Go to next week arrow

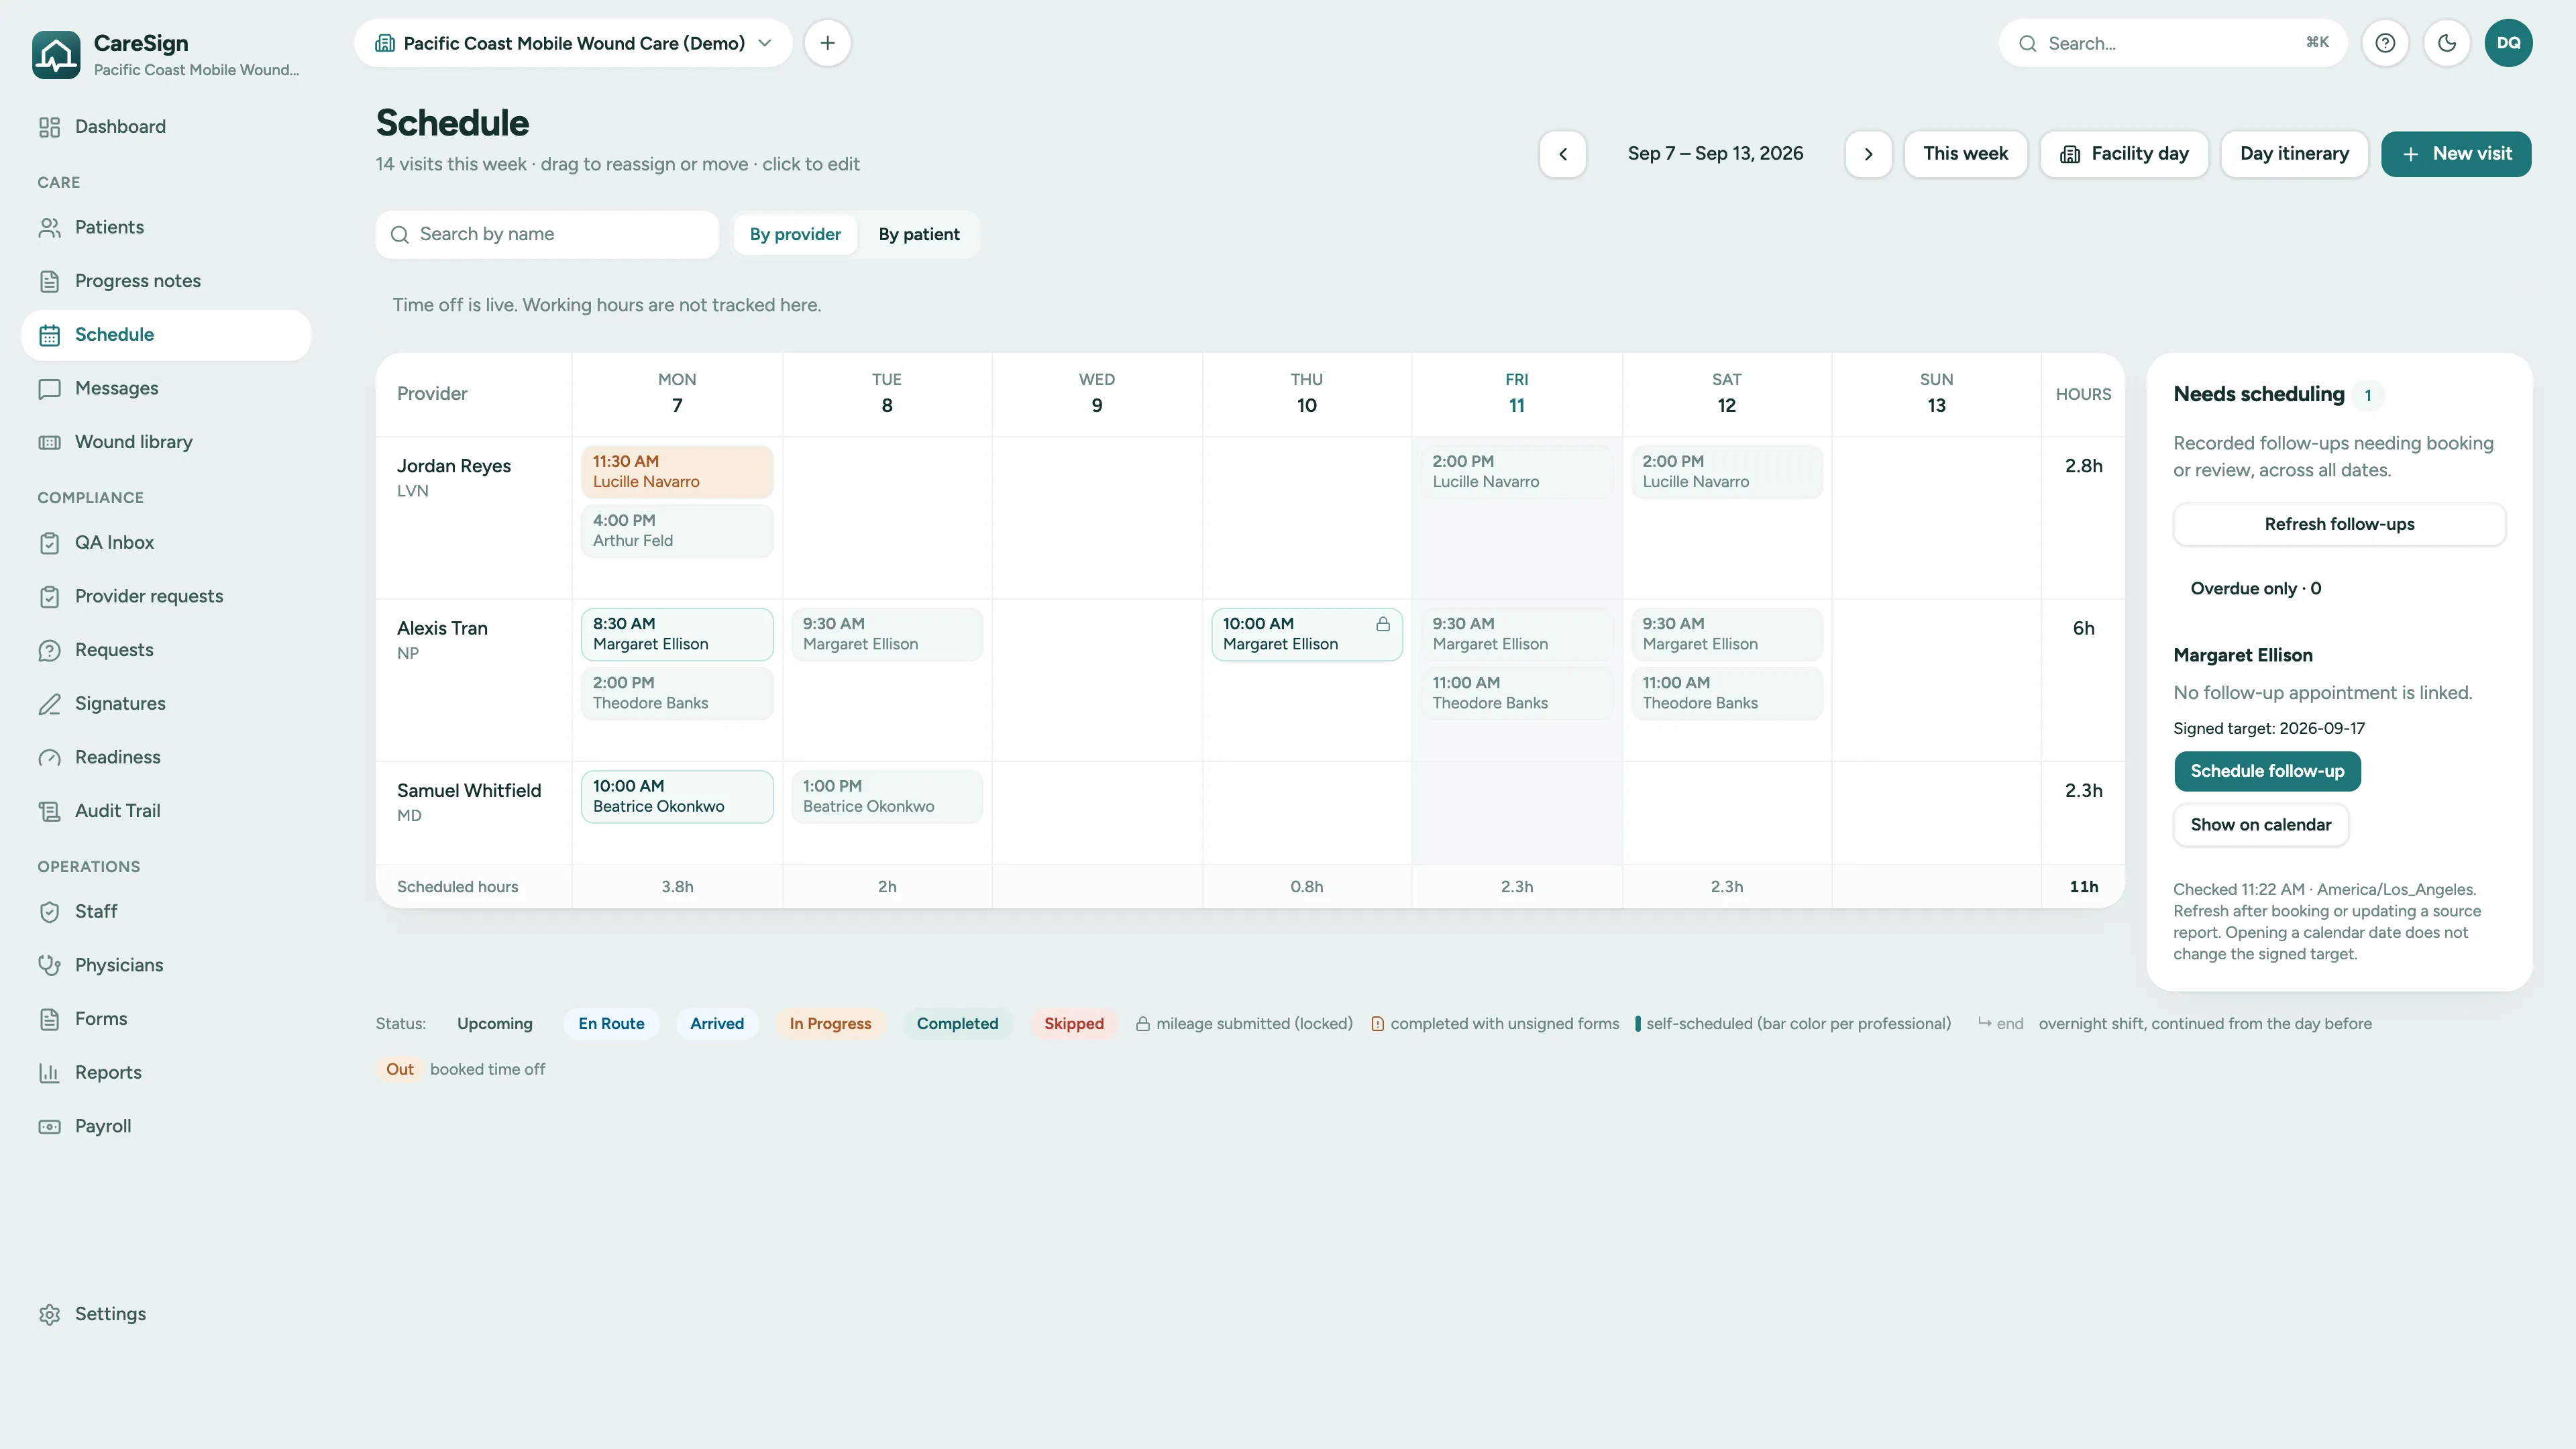pos(1868,154)
